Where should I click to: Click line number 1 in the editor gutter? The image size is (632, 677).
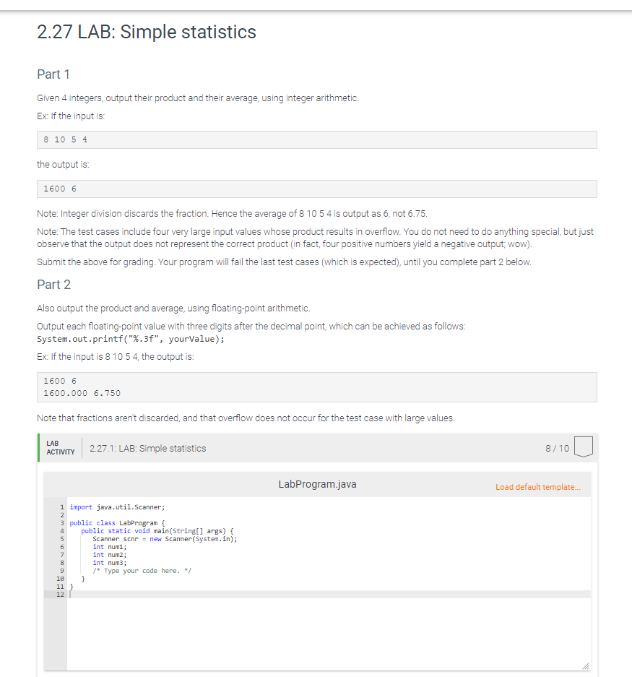(62, 507)
